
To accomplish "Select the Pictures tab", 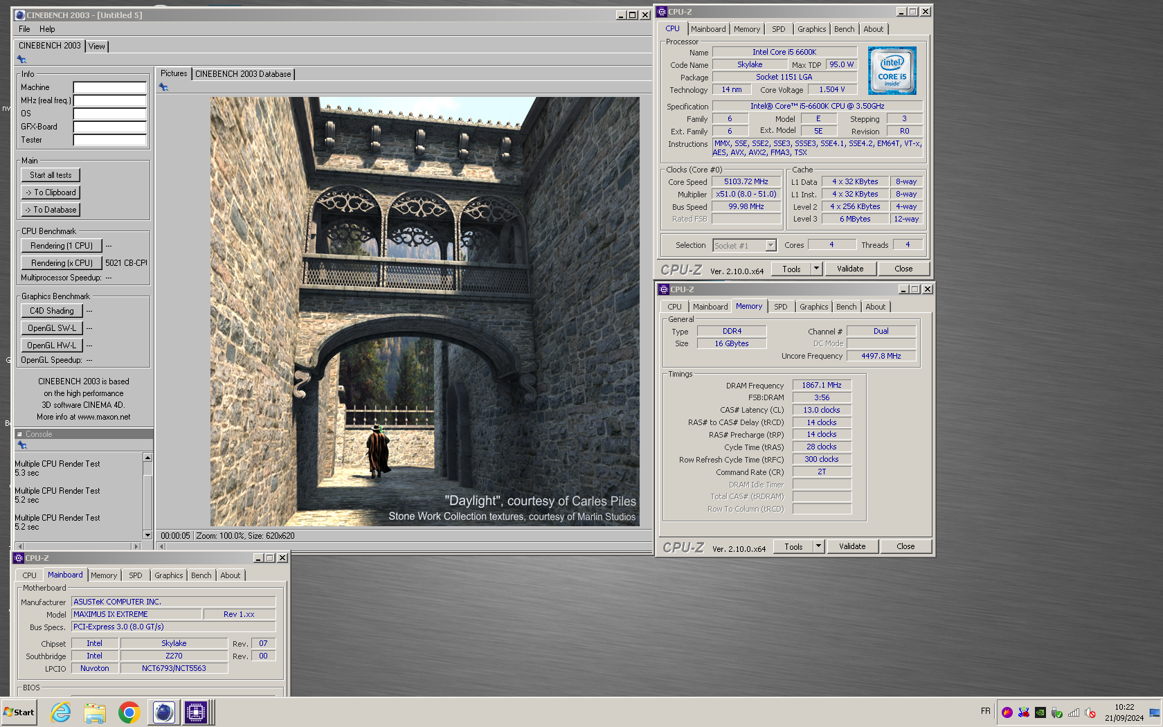I will (x=174, y=73).
